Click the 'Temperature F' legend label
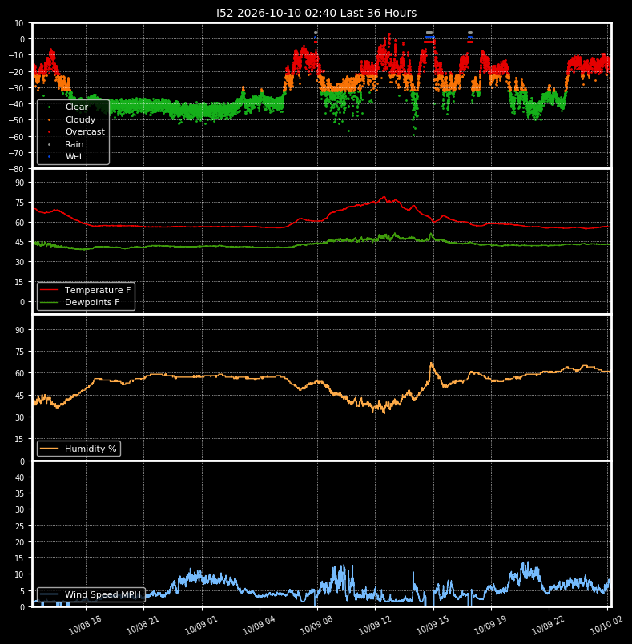This screenshot has height=644, width=632. (98, 290)
